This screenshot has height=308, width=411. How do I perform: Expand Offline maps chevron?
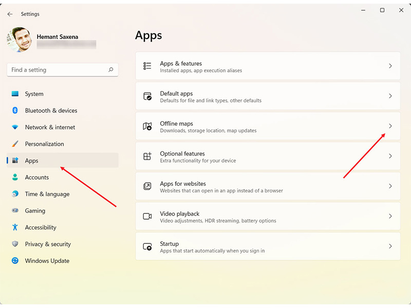[390, 126]
